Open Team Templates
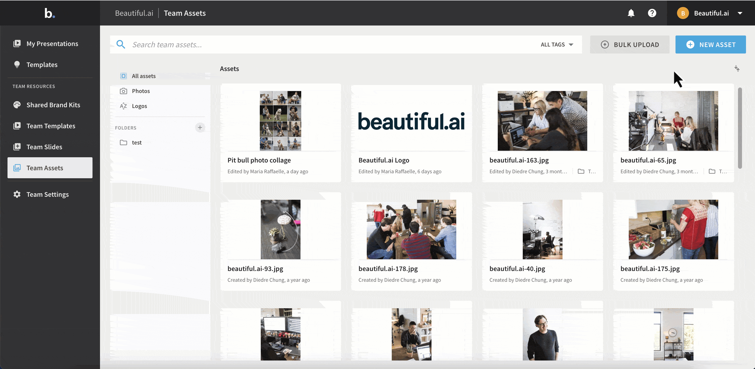This screenshot has height=369, width=755. [50, 126]
